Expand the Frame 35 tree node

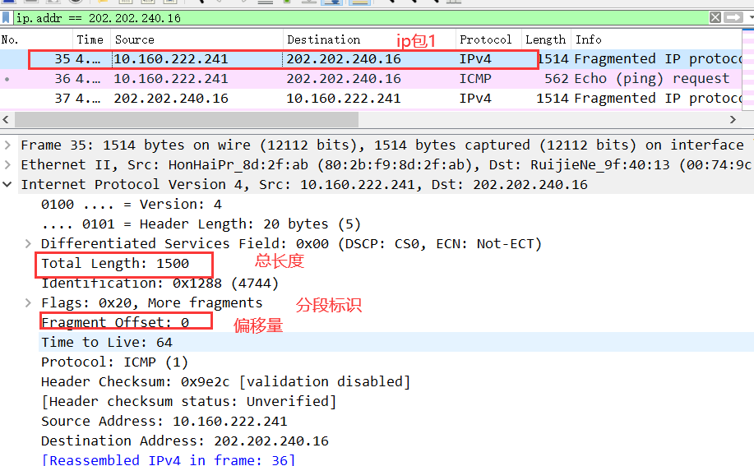click(7, 145)
